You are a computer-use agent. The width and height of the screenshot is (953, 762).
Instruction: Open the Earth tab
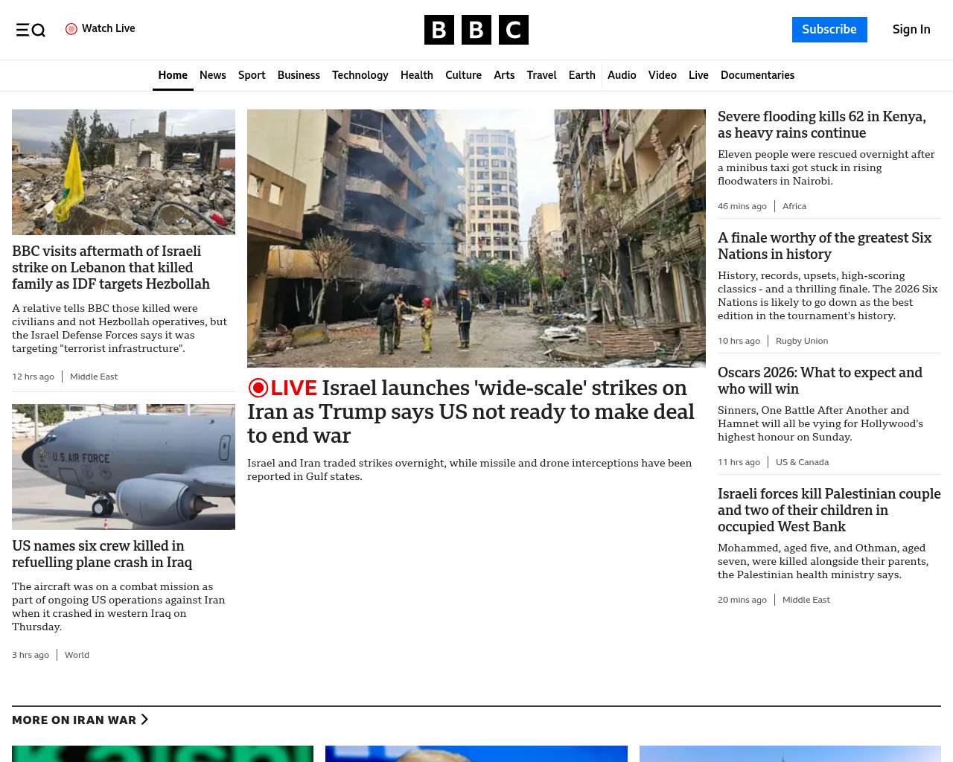pos(582,75)
